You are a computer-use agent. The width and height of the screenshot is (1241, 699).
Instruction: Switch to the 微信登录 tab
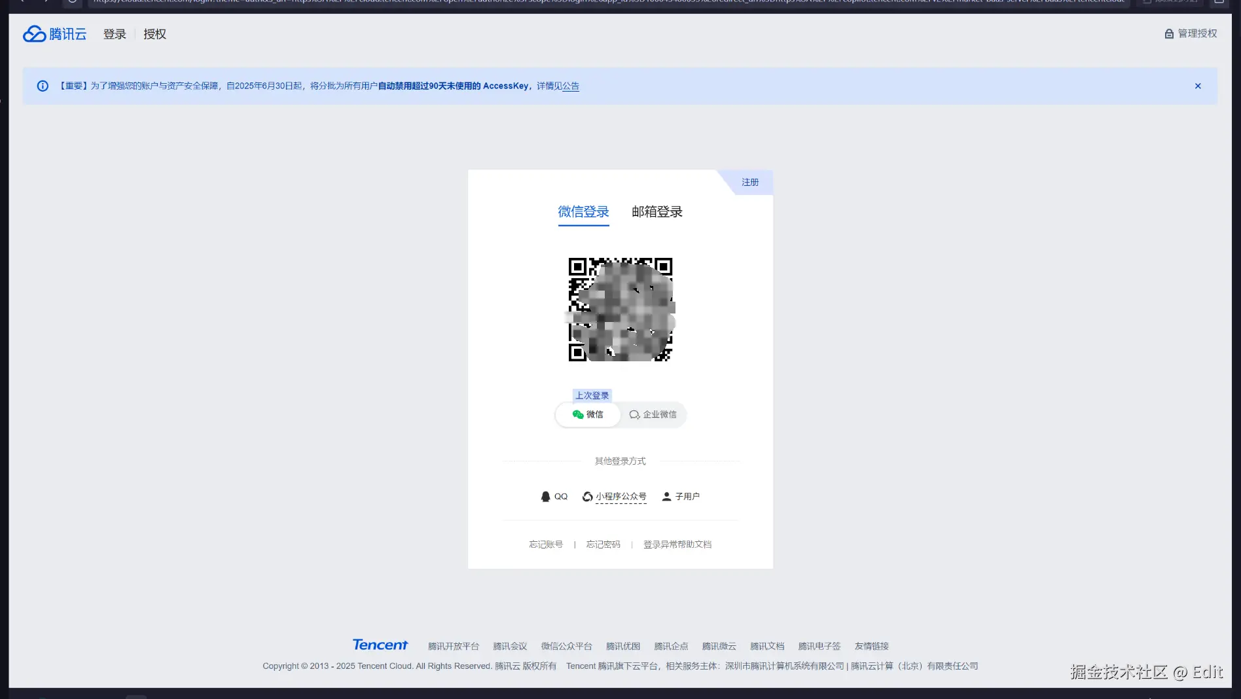tap(583, 211)
